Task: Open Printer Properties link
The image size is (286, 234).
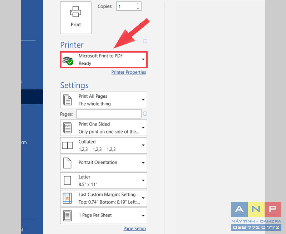Action: pyautogui.click(x=129, y=72)
